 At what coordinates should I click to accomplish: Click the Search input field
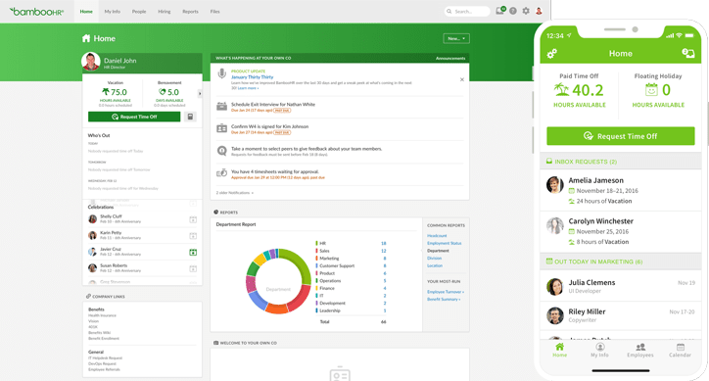click(467, 12)
